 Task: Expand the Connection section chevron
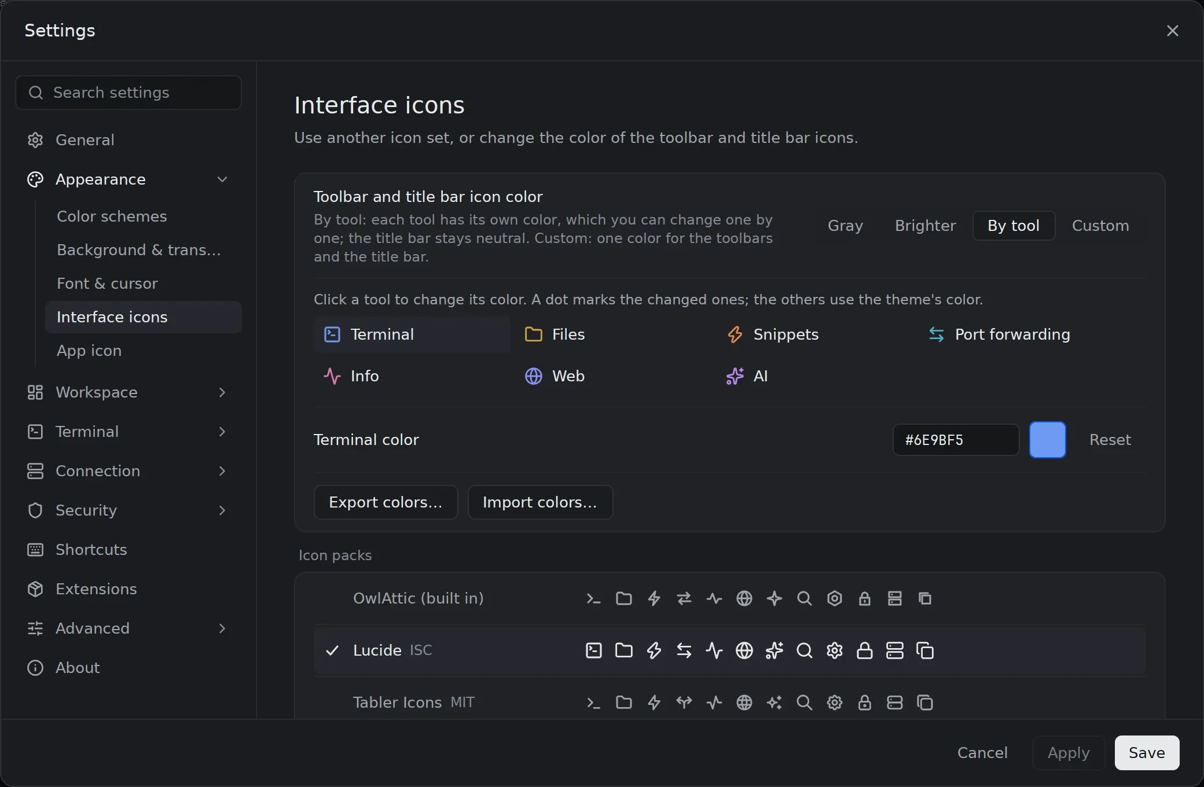click(222, 471)
